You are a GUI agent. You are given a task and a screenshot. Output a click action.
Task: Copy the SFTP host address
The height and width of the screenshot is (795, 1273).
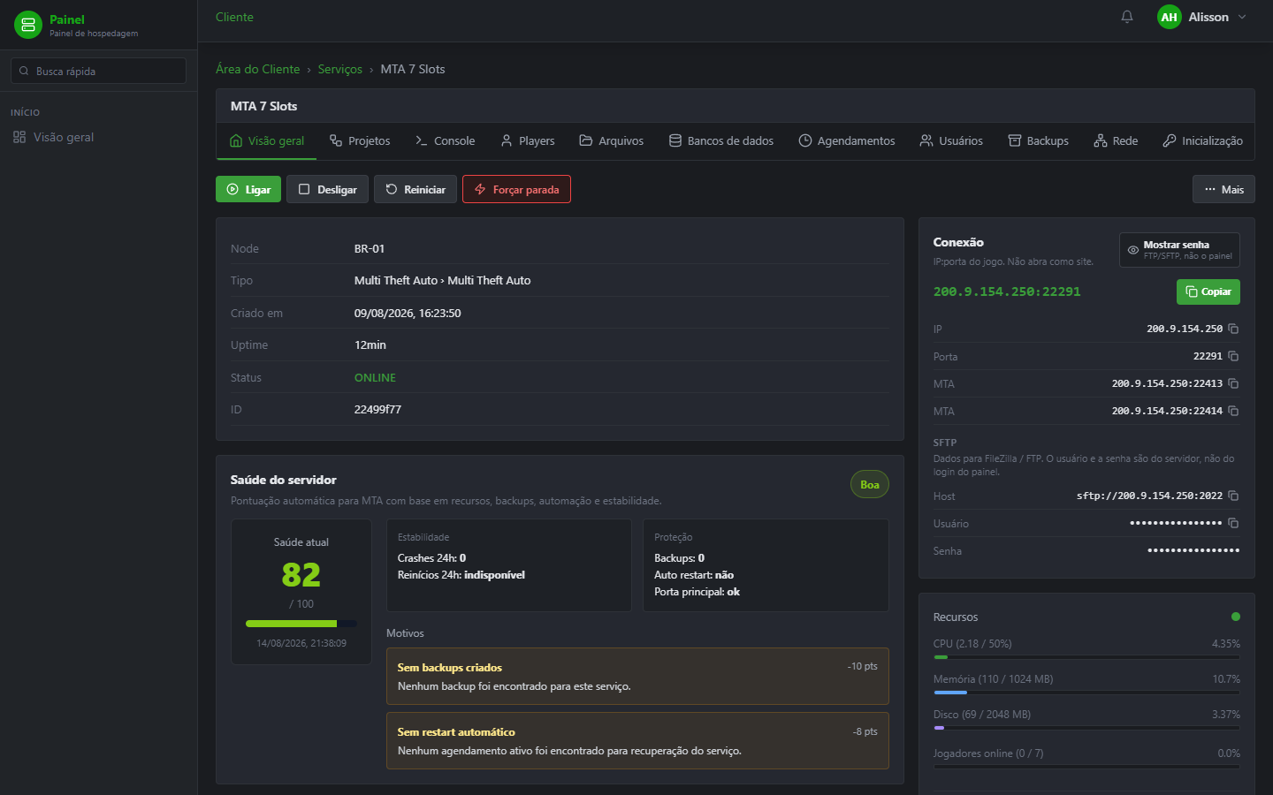[1233, 496]
